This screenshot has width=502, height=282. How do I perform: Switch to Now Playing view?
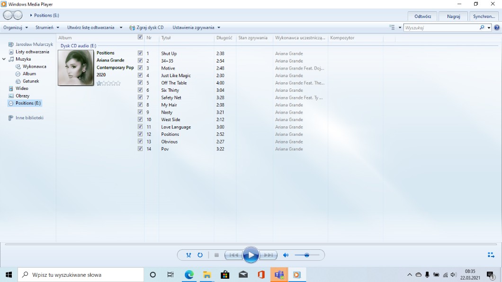tap(491, 255)
